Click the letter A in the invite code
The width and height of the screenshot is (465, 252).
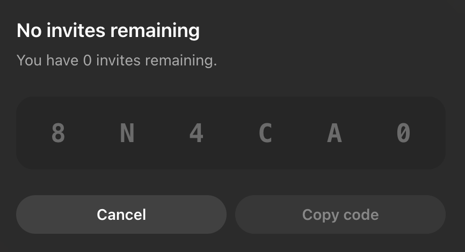(334, 134)
